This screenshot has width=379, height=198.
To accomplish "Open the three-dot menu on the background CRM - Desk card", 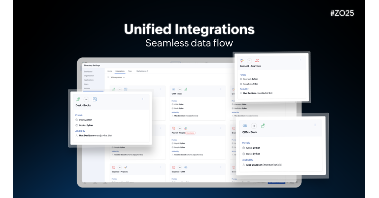I will click(221, 89).
